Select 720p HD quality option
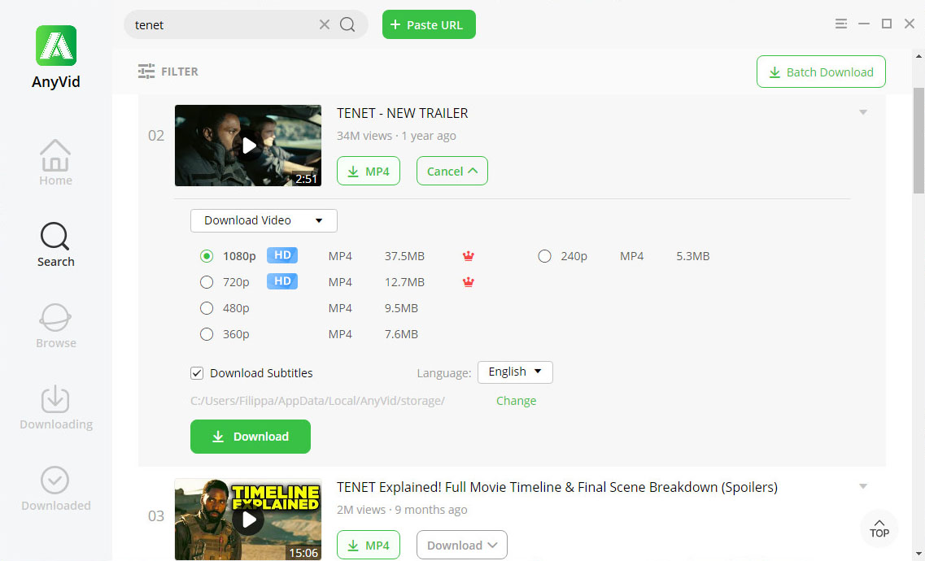 point(207,282)
